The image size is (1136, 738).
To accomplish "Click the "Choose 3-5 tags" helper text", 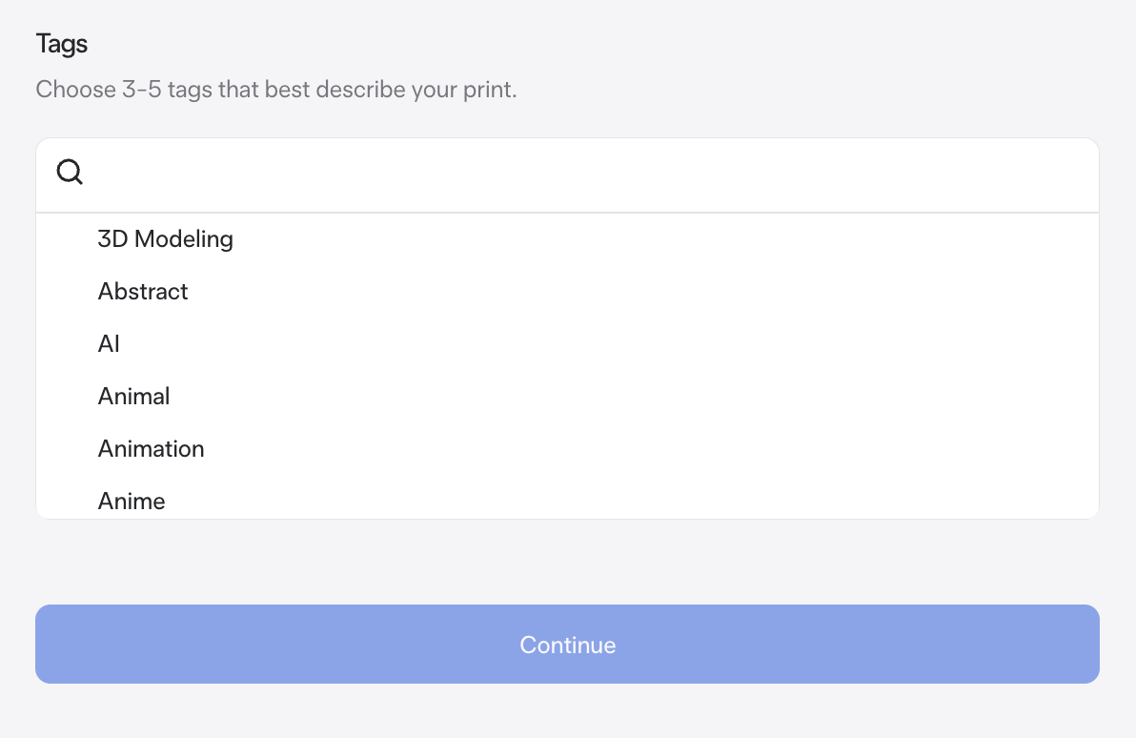I will (276, 90).
